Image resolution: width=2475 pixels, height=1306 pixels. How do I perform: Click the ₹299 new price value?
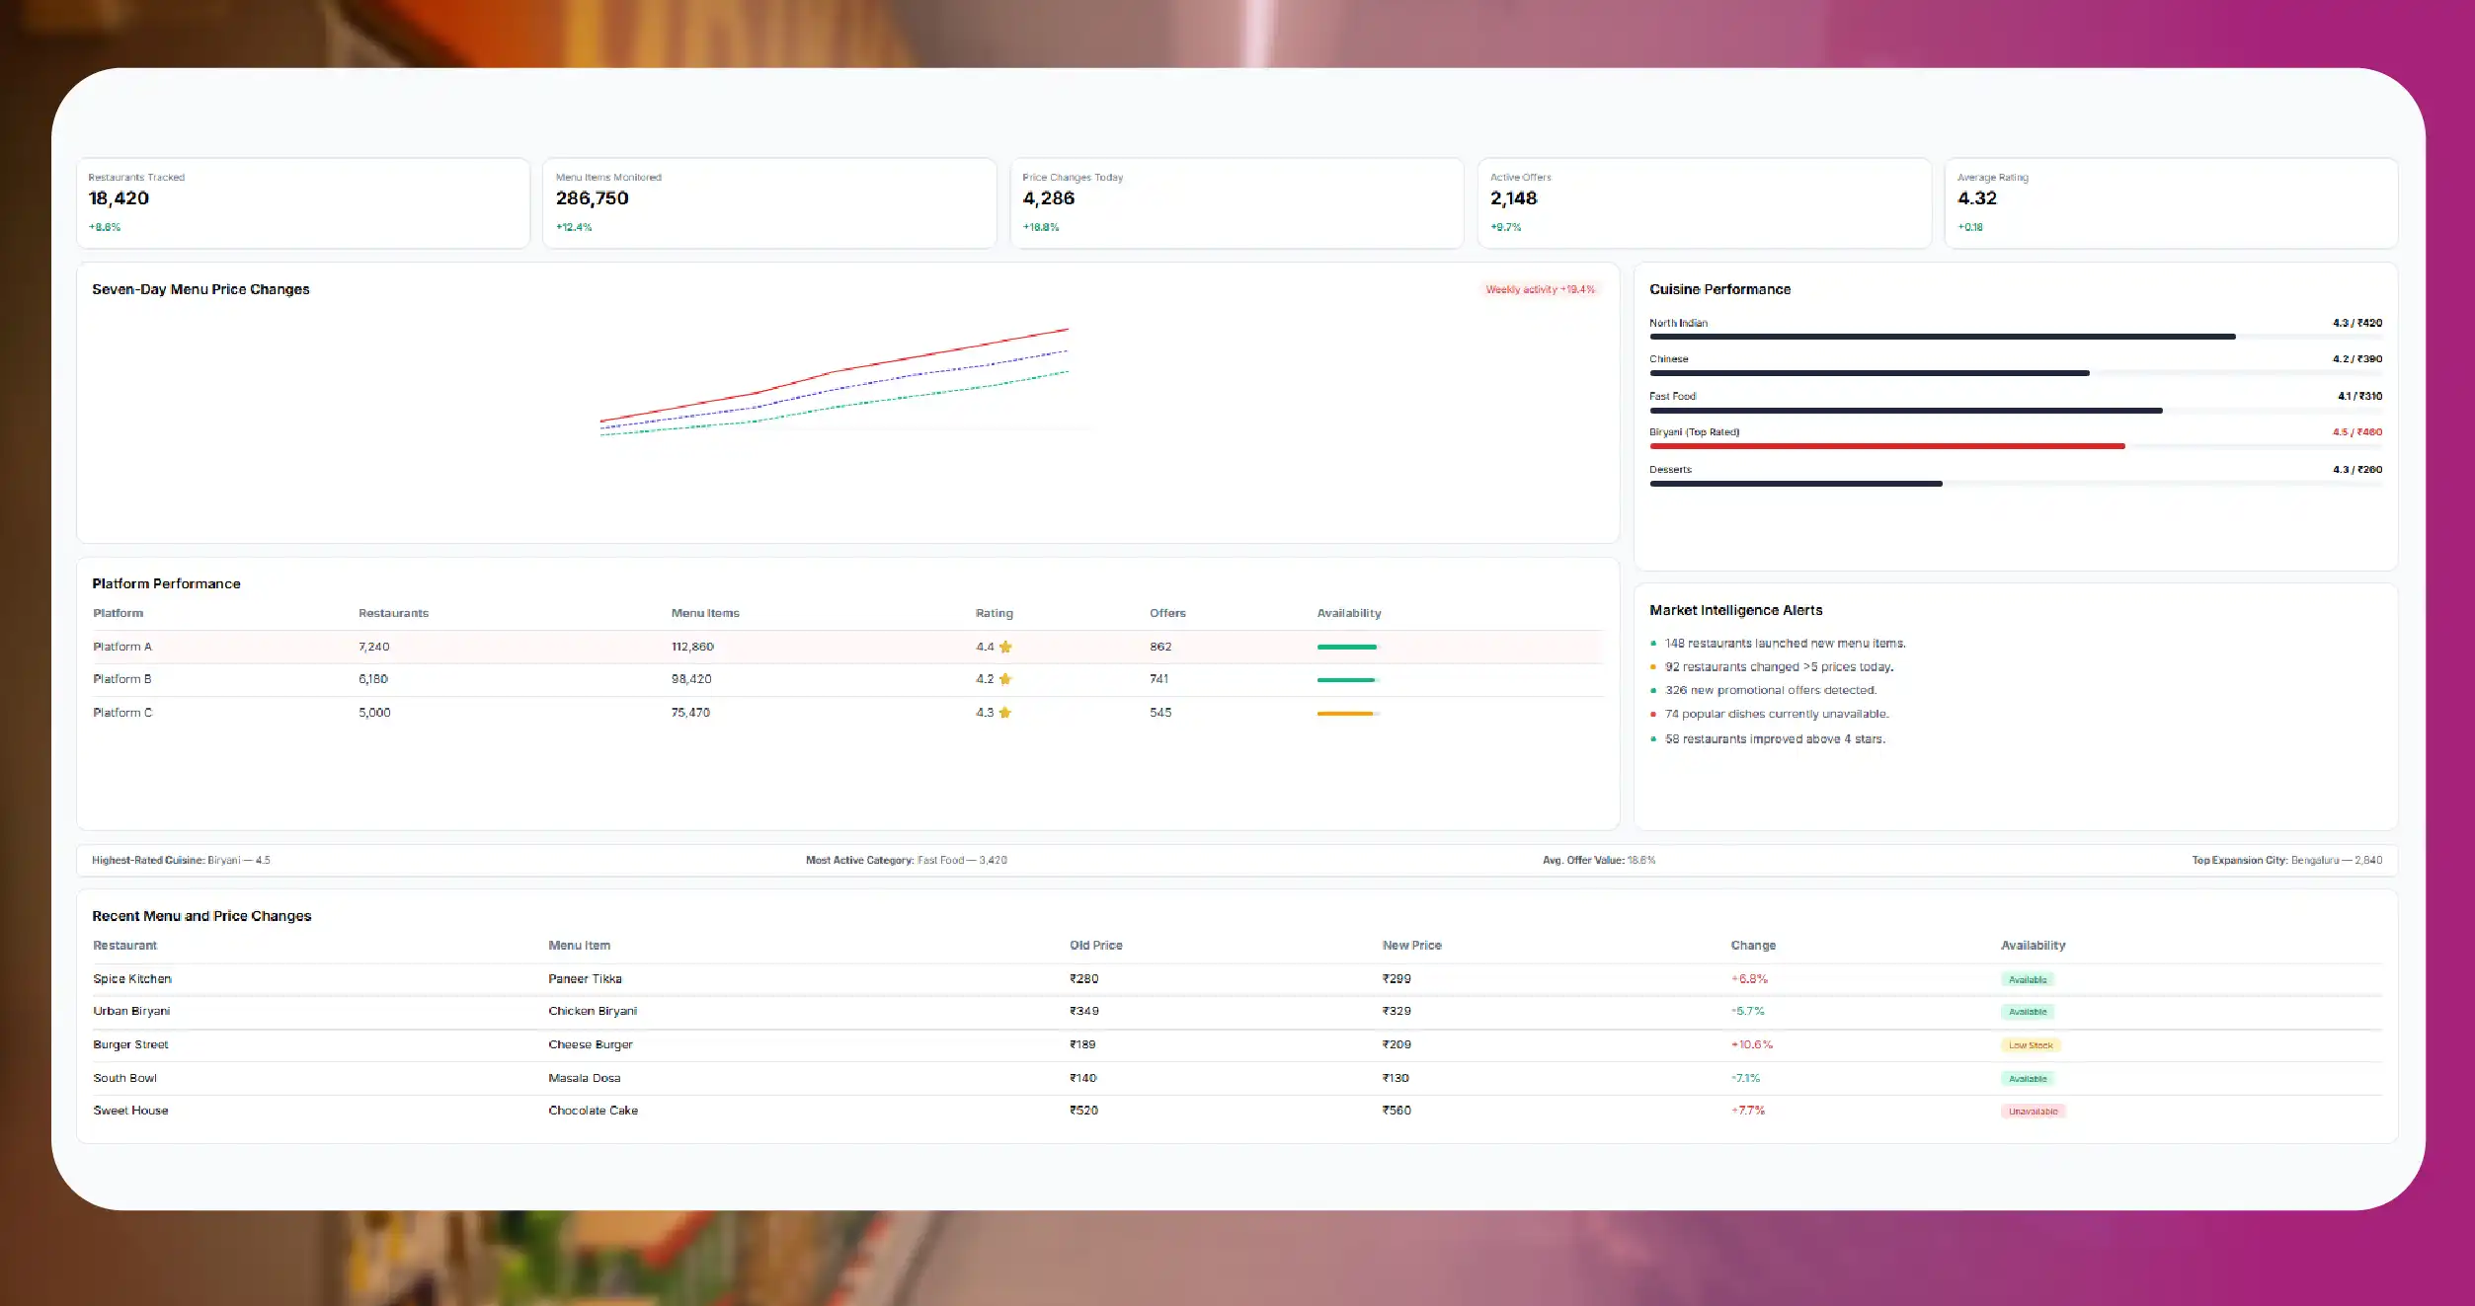pyautogui.click(x=1397, y=979)
